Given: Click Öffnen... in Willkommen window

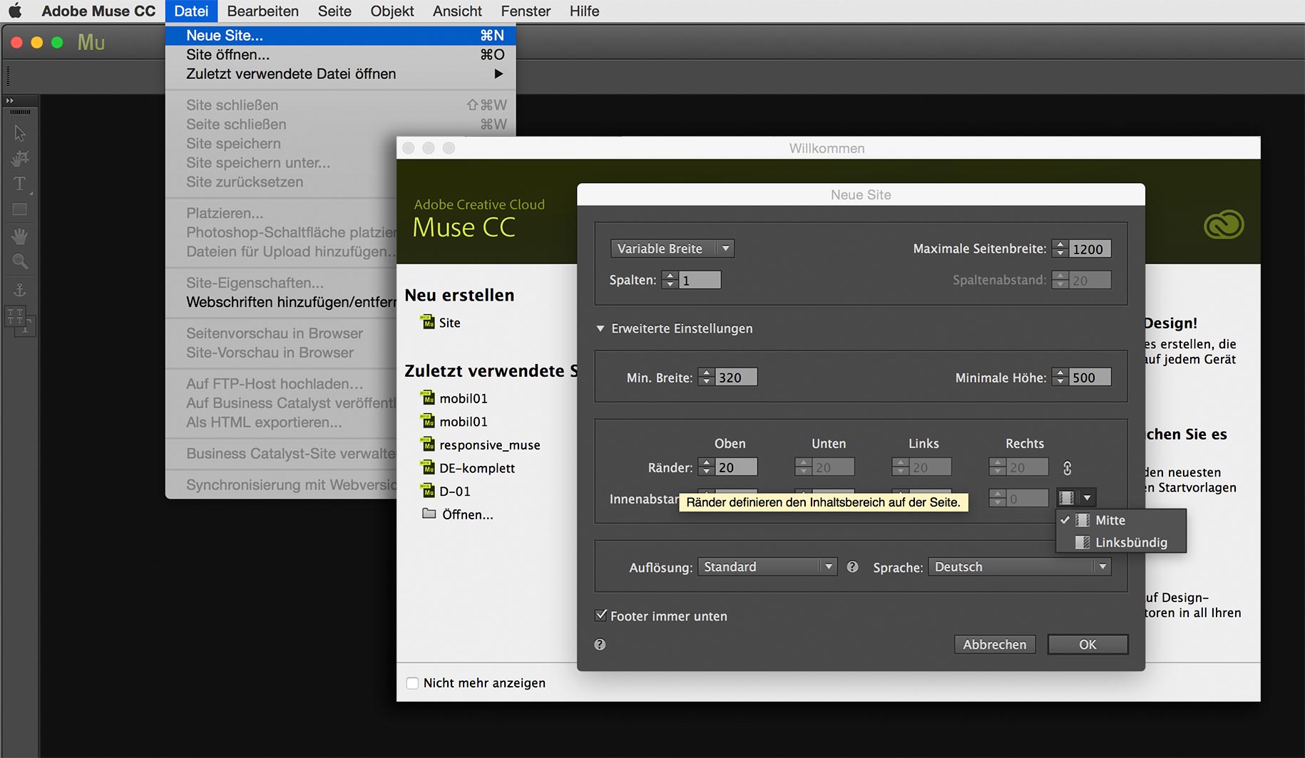Looking at the screenshot, I should pos(467,514).
